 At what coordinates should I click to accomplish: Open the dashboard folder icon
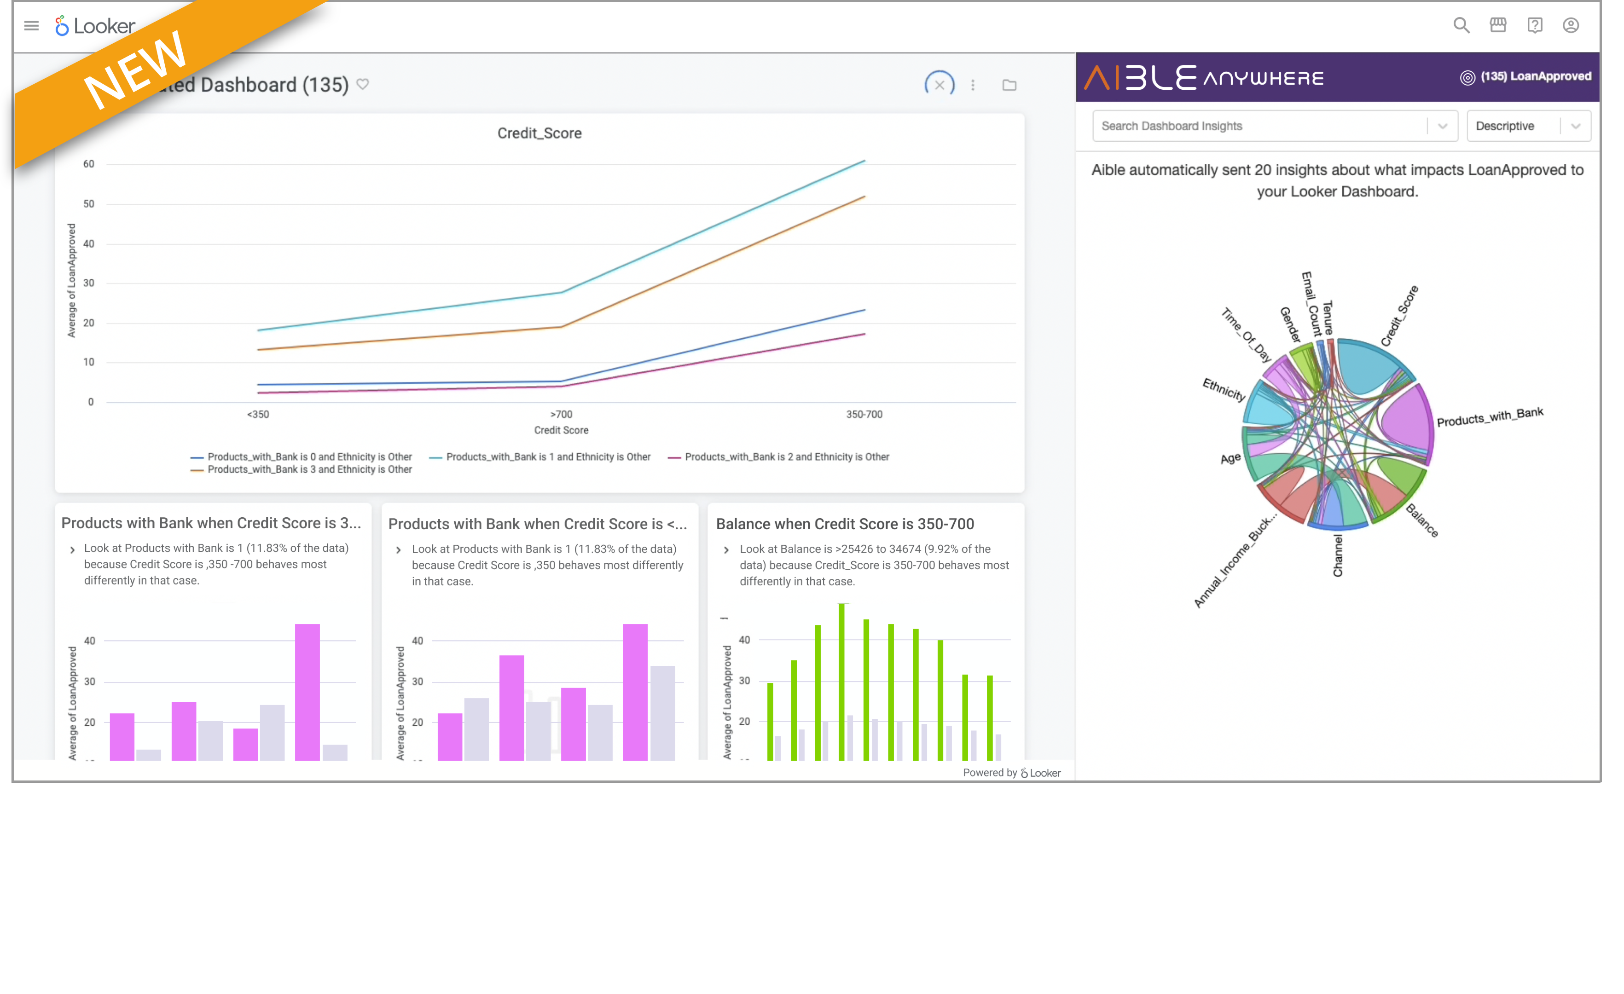coord(1009,85)
